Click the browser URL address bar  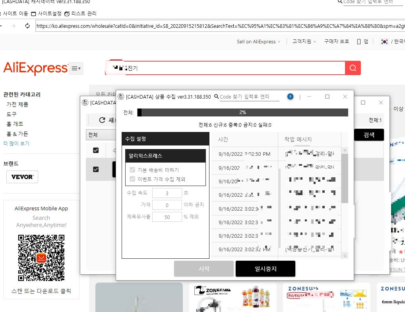[x=220, y=26]
